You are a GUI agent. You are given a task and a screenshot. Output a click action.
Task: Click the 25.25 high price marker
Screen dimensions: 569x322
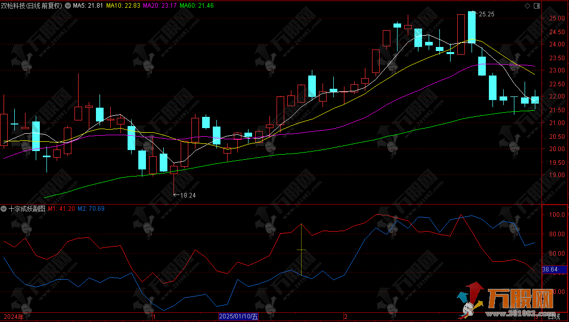[486, 14]
